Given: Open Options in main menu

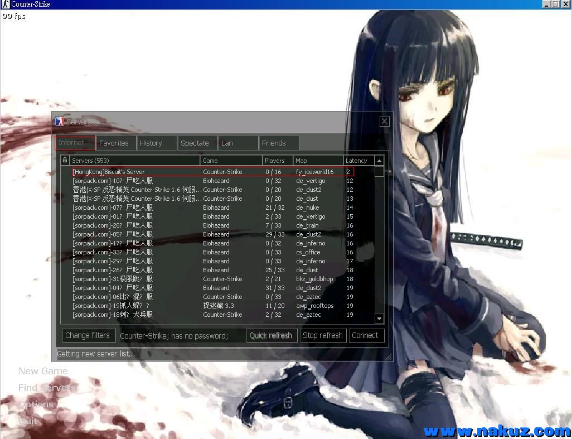Looking at the screenshot, I should click(x=36, y=404).
